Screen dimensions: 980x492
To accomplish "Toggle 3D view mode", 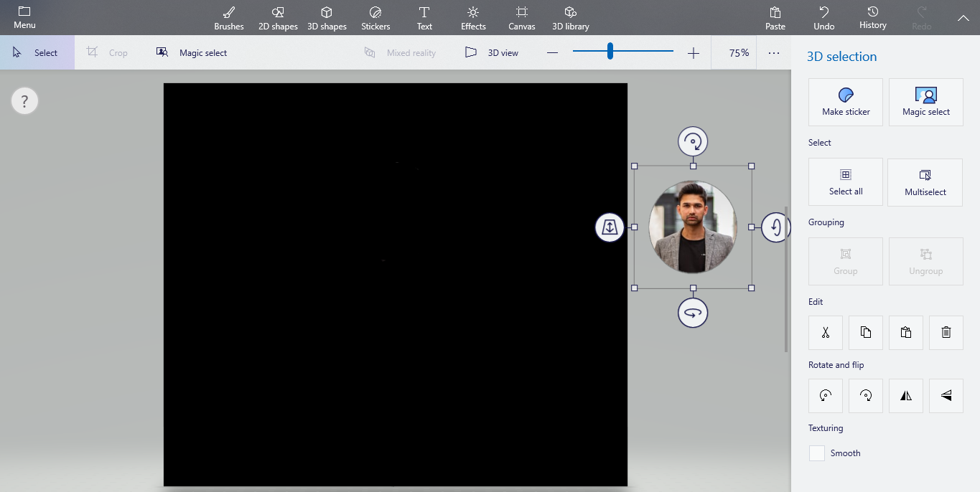I will point(492,52).
